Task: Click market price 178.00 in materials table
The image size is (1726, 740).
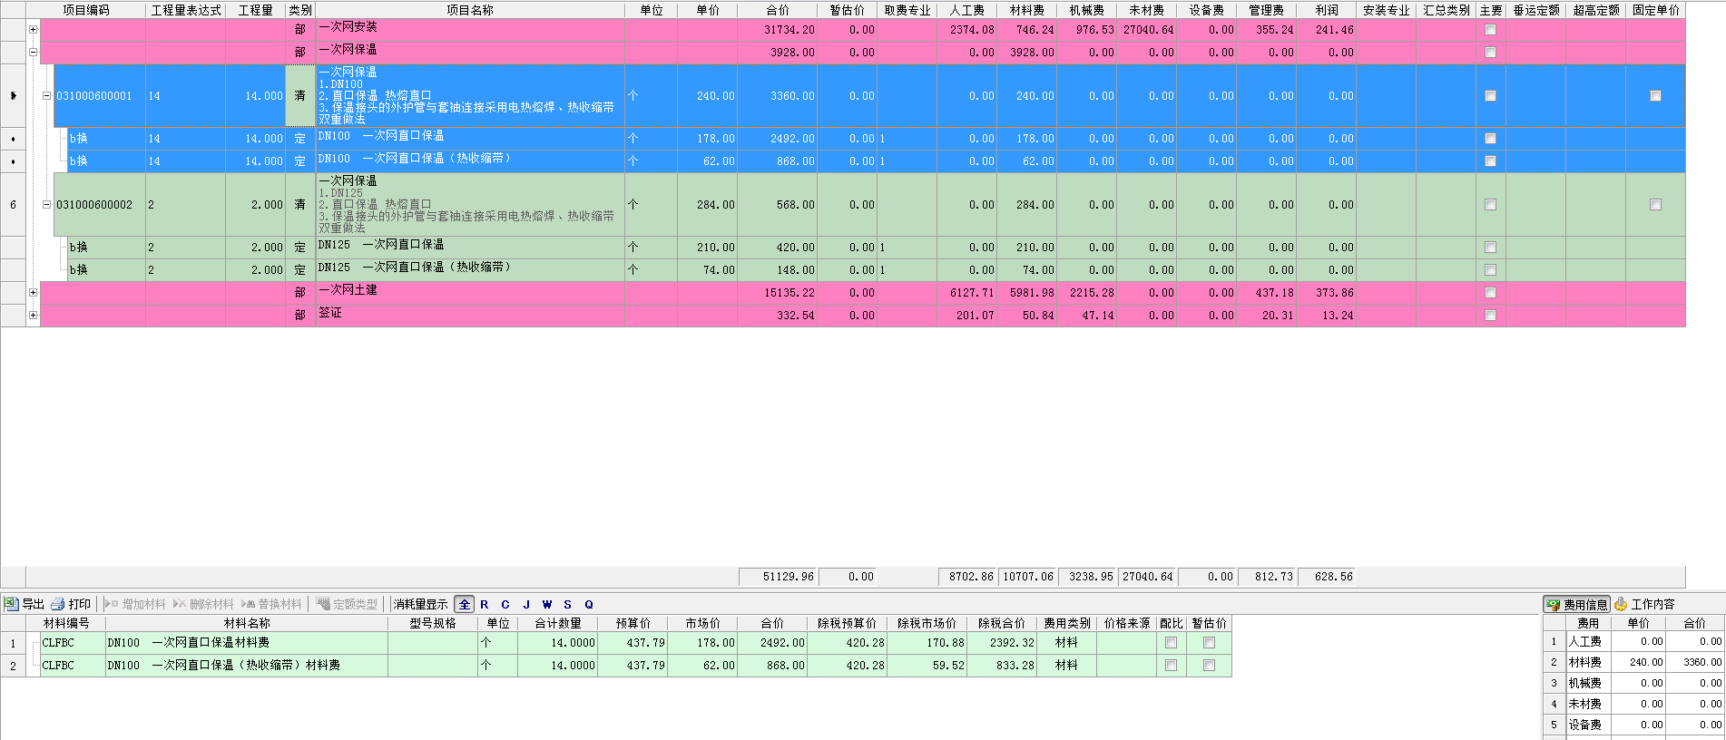Action: (702, 642)
